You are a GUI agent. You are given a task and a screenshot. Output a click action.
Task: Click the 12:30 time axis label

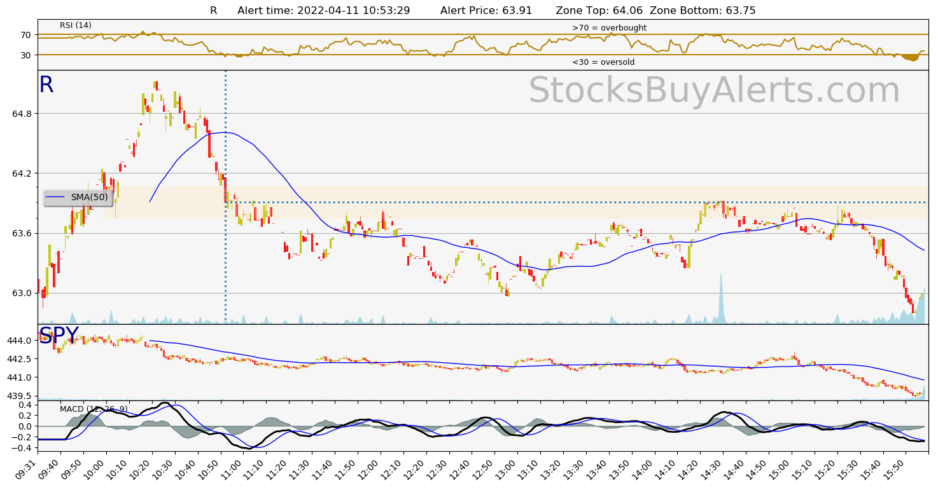[438, 468]
